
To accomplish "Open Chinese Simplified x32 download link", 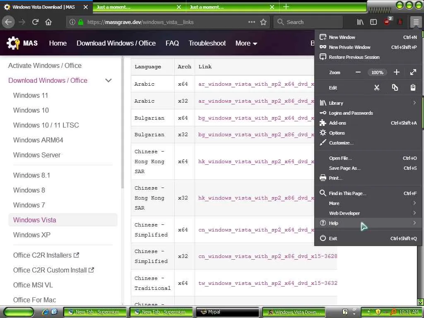I will click(x=267, y=256).
